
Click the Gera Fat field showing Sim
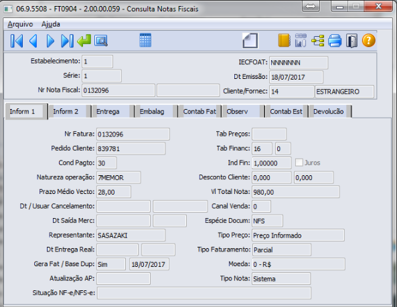point(111,264)
